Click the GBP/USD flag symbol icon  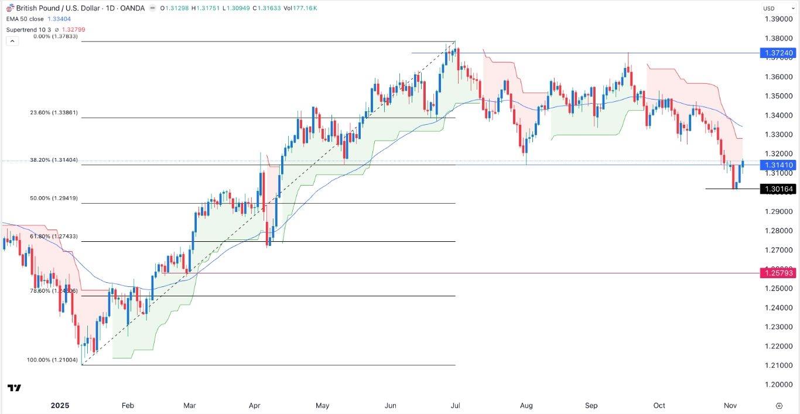point(10,9)
